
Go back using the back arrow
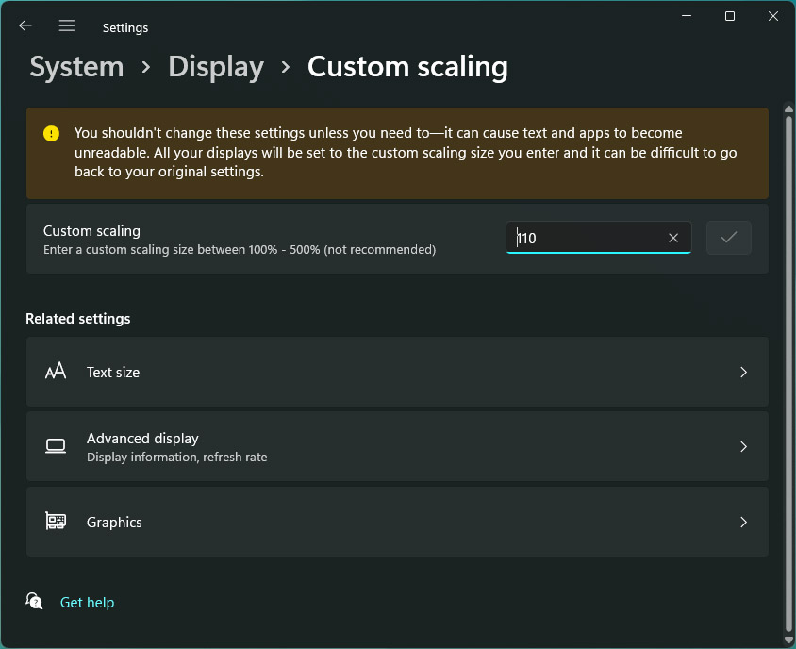25,26
